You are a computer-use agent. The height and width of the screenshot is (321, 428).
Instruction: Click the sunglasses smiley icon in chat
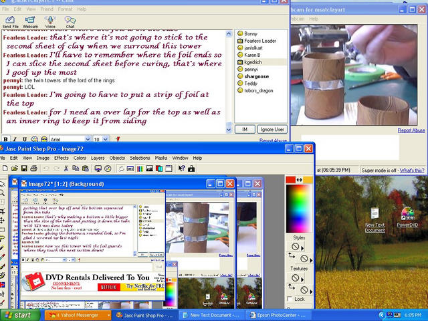[44, 139]
